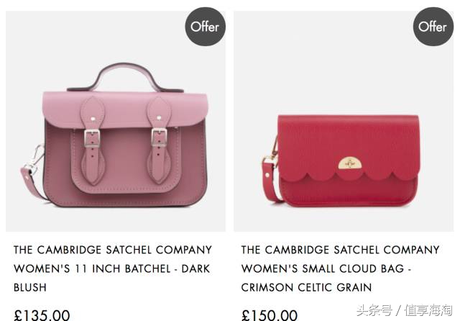Image resolution: width=460 pixels, height=321 pixels.
Task: Select the Women's 11 Inch Batchel title line
Action: click(112, 268)
